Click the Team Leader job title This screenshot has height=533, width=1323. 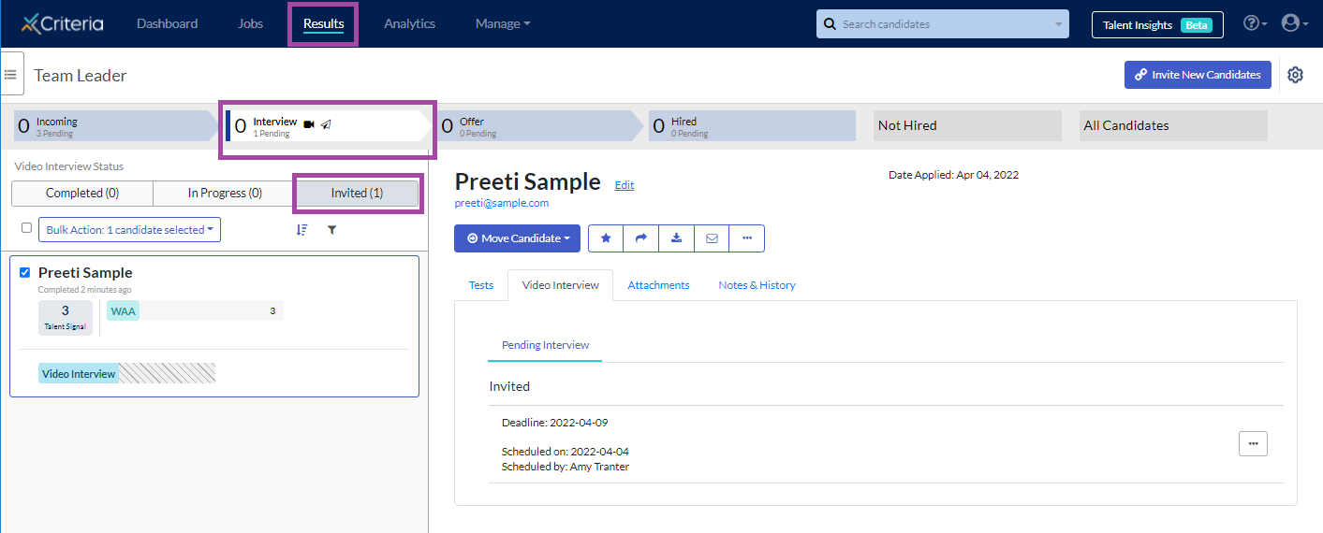pos(81,76)
